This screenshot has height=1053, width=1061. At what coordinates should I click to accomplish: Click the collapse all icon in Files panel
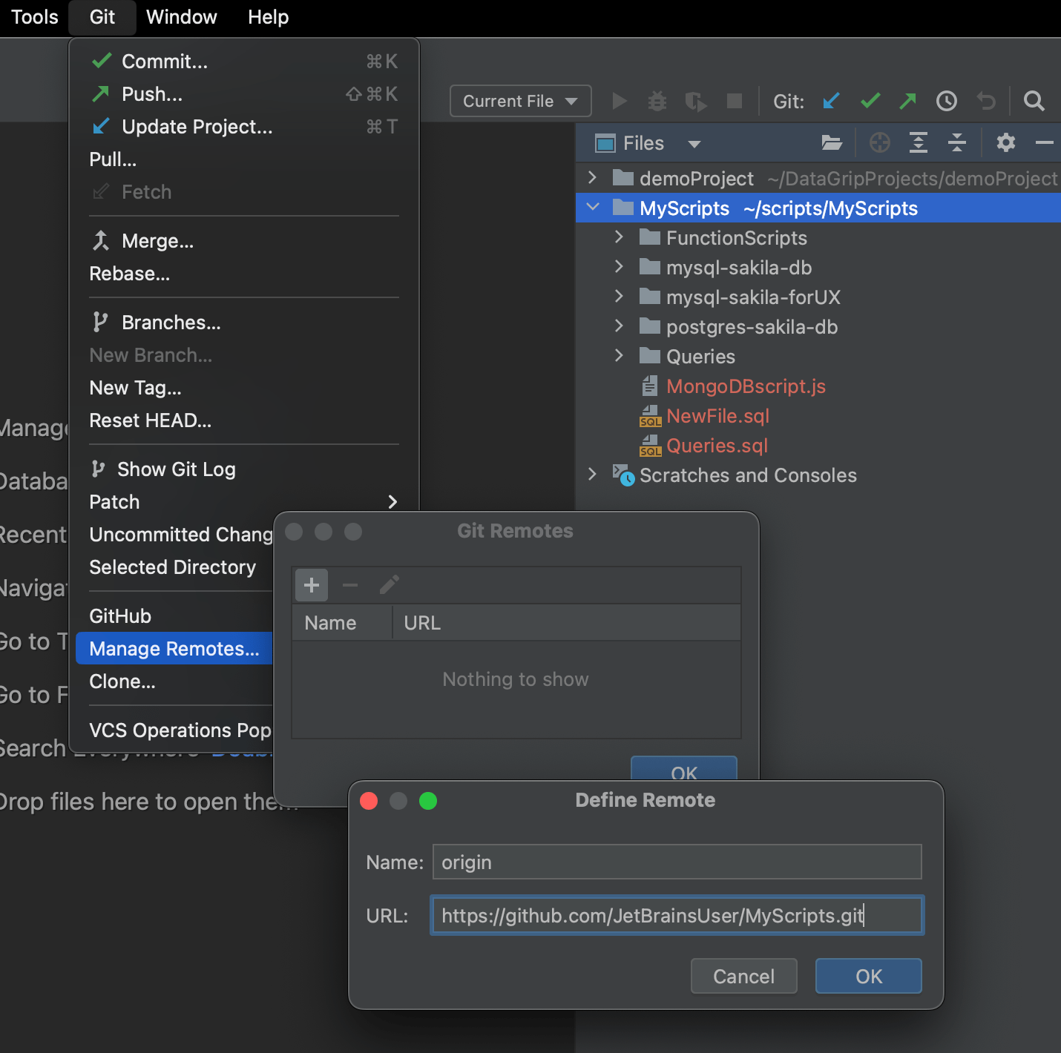coord(957,142)
